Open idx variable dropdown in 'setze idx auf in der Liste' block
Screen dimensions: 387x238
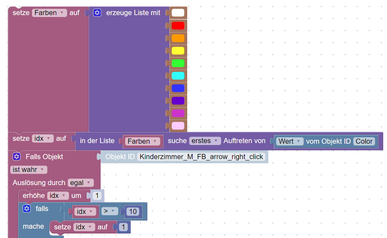(43, 139)
